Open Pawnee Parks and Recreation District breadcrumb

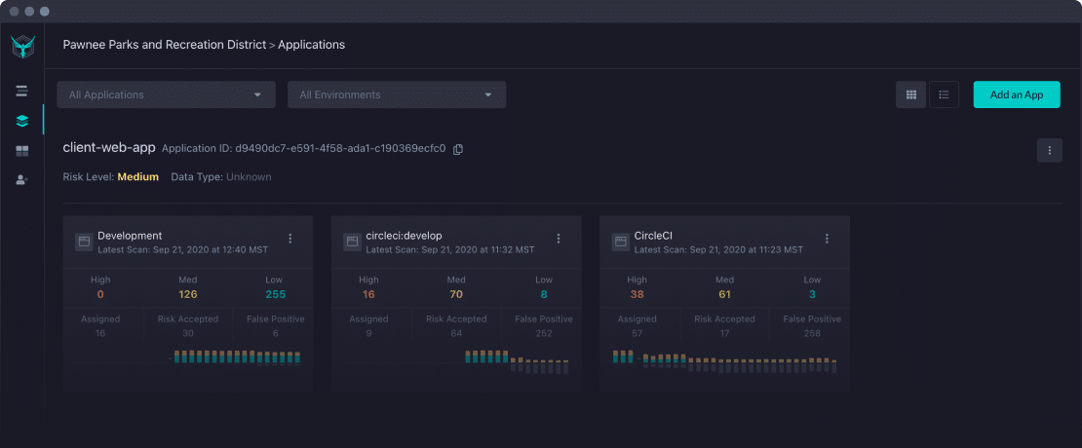coord(164,45)
